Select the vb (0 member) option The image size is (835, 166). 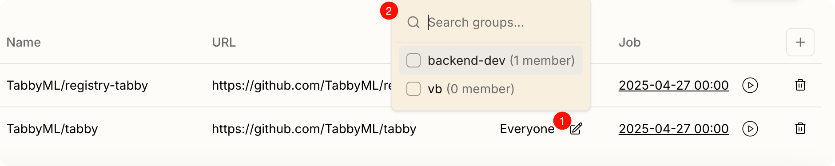point(491,89)
